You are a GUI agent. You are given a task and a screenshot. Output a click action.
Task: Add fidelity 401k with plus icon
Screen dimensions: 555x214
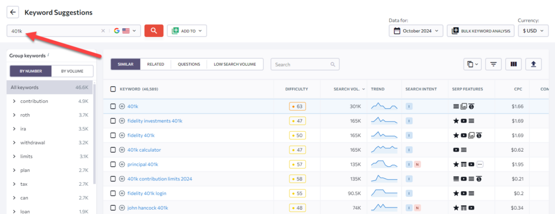[x=122, y=135]
